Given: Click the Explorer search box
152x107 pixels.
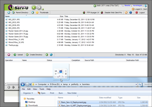Looking at the screenshot, I should [x=147, y=84].
